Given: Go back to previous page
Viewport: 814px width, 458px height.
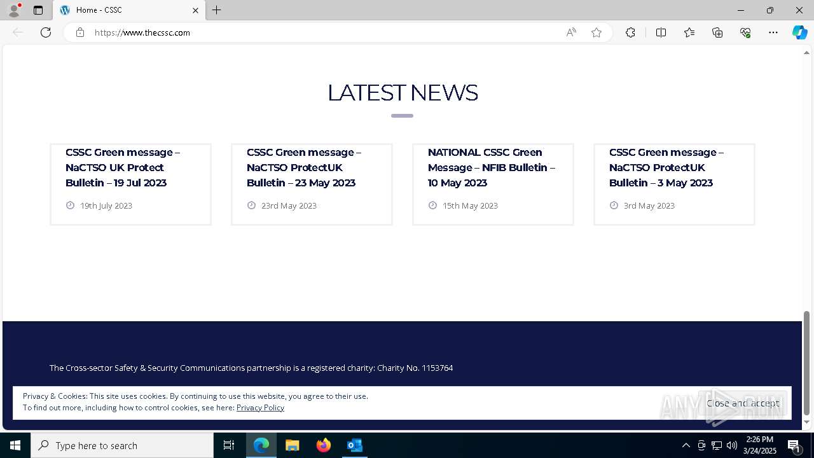Looking at the screenshot, I should point(18,32).
